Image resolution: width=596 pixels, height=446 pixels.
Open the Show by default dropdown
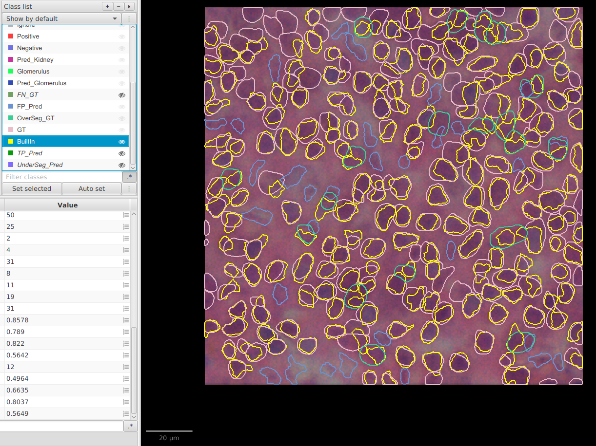pyautogui.click(x=61, y=19)
